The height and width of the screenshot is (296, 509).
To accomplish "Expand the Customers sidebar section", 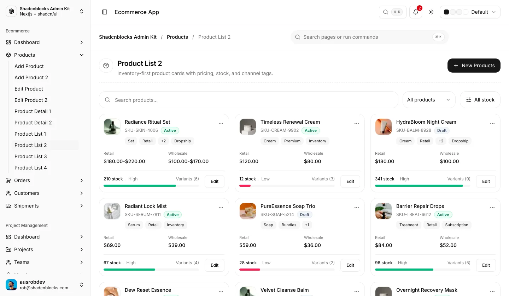I will pos(45,193).
